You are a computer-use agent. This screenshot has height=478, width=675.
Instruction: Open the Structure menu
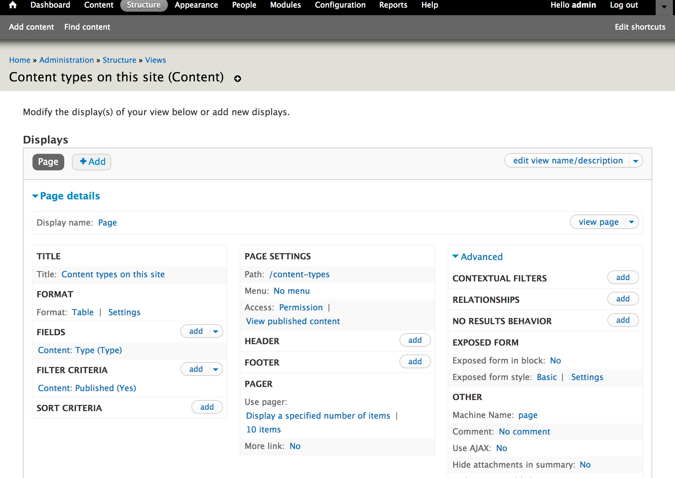pos(144,5)
